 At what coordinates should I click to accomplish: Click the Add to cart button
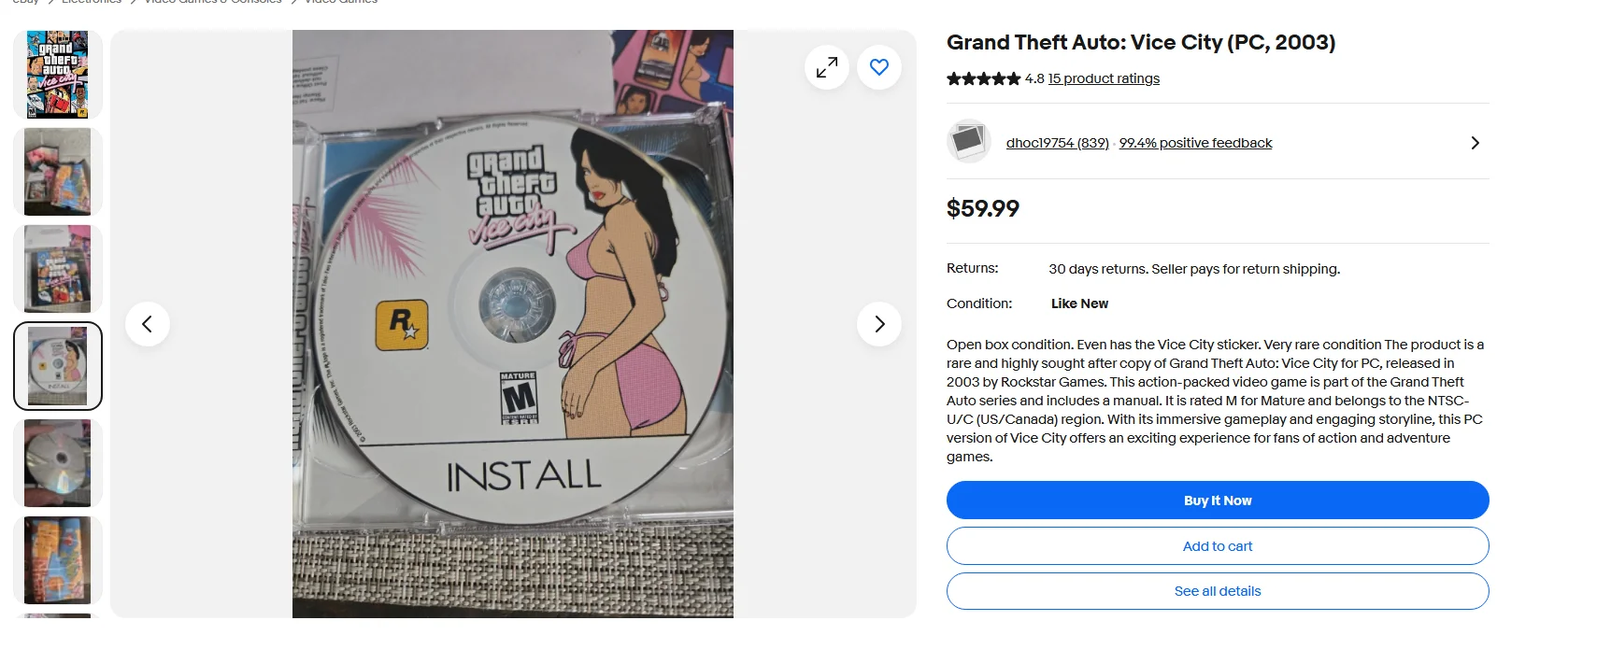tap(1218, 546)
